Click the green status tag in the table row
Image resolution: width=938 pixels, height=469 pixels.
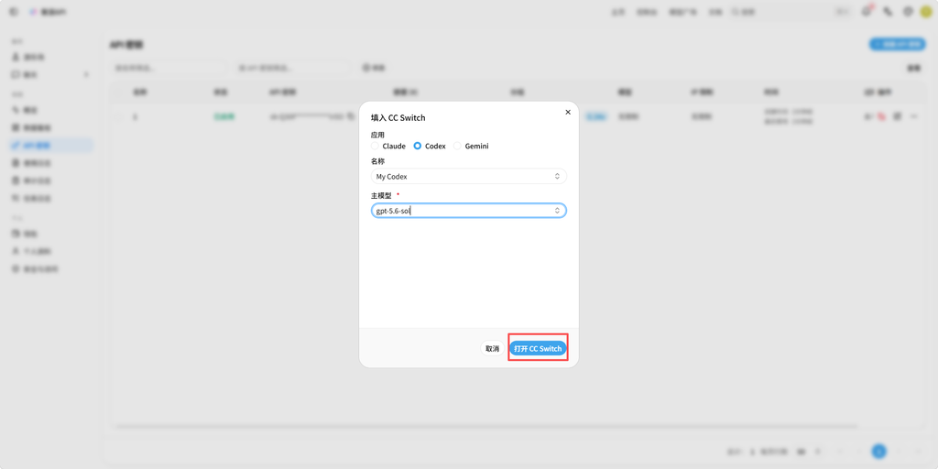pos(224,116)
